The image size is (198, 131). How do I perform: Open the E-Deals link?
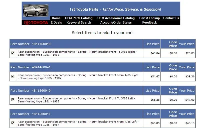[56, 23]
